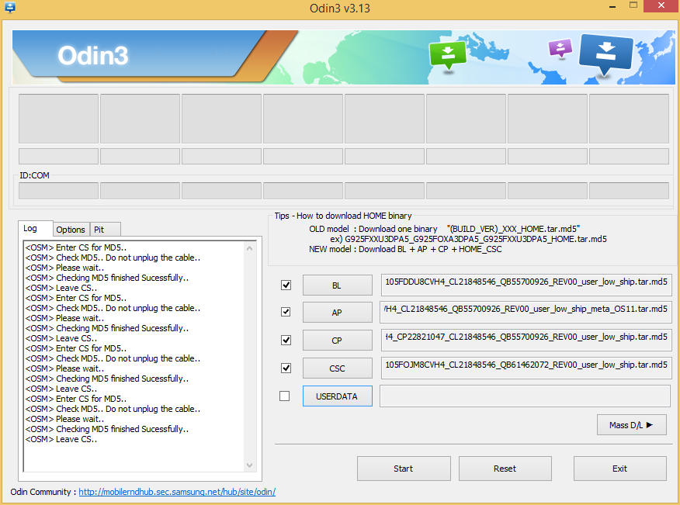Click the first '<OSM> Enter CS for MD5..' log line

76,247
